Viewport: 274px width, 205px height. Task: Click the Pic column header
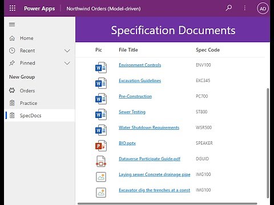coord(99,50)
